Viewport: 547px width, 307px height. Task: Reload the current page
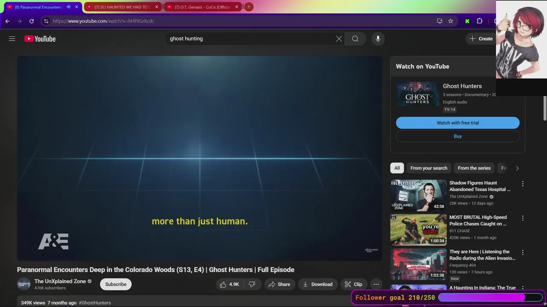click(x=31, y=21)
